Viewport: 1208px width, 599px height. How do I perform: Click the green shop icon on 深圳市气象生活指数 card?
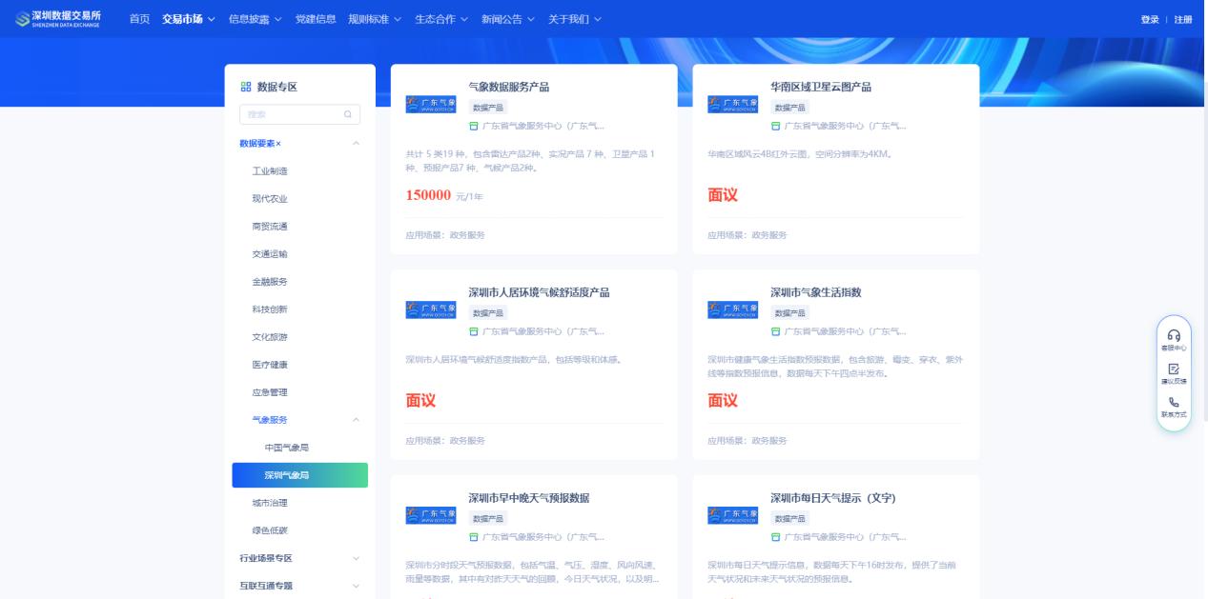(x=776, y=331)
